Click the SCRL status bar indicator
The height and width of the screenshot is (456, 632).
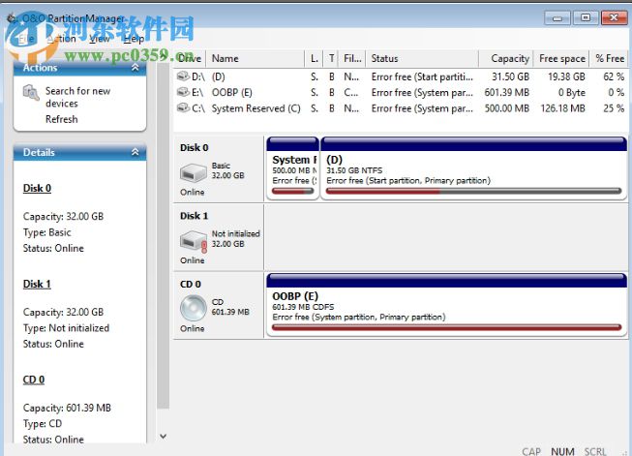(x=595, y=451)
